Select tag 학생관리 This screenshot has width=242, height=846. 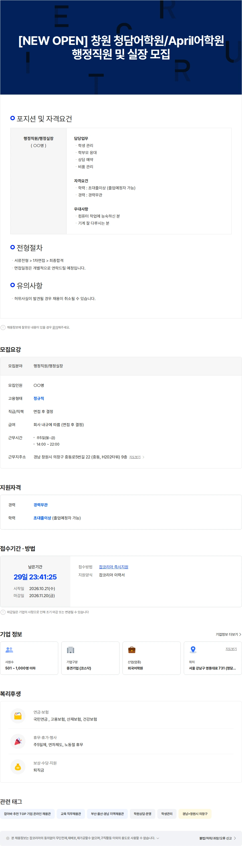pos(167,814)
